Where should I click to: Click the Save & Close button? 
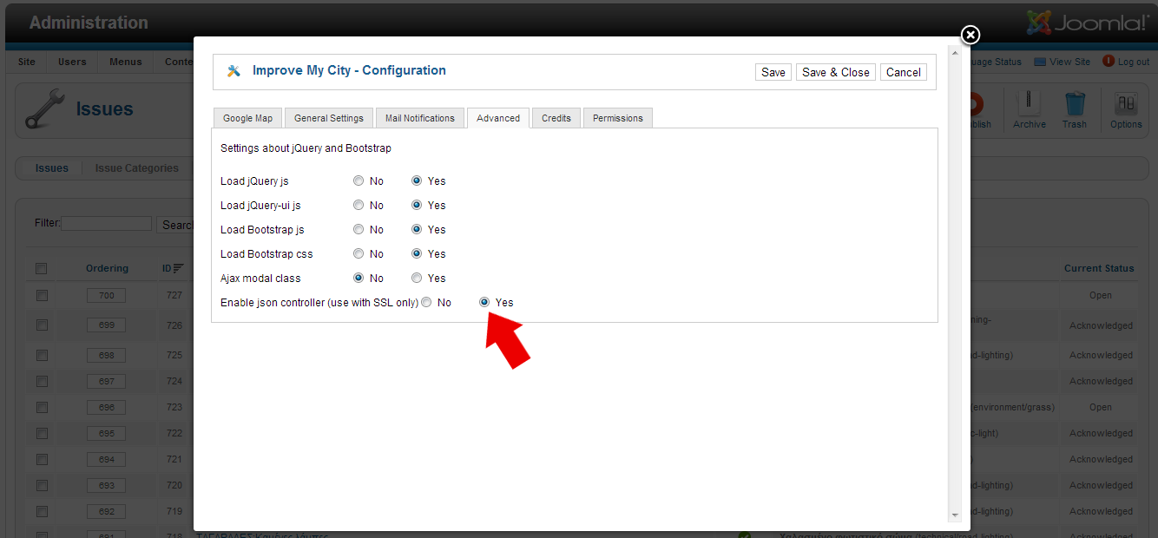click(836, 72)
